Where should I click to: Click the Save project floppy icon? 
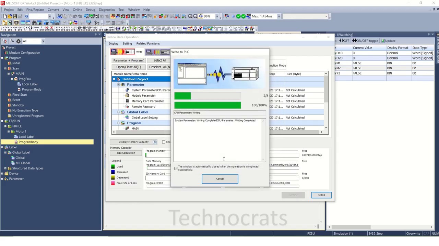(x=15, y=16)
